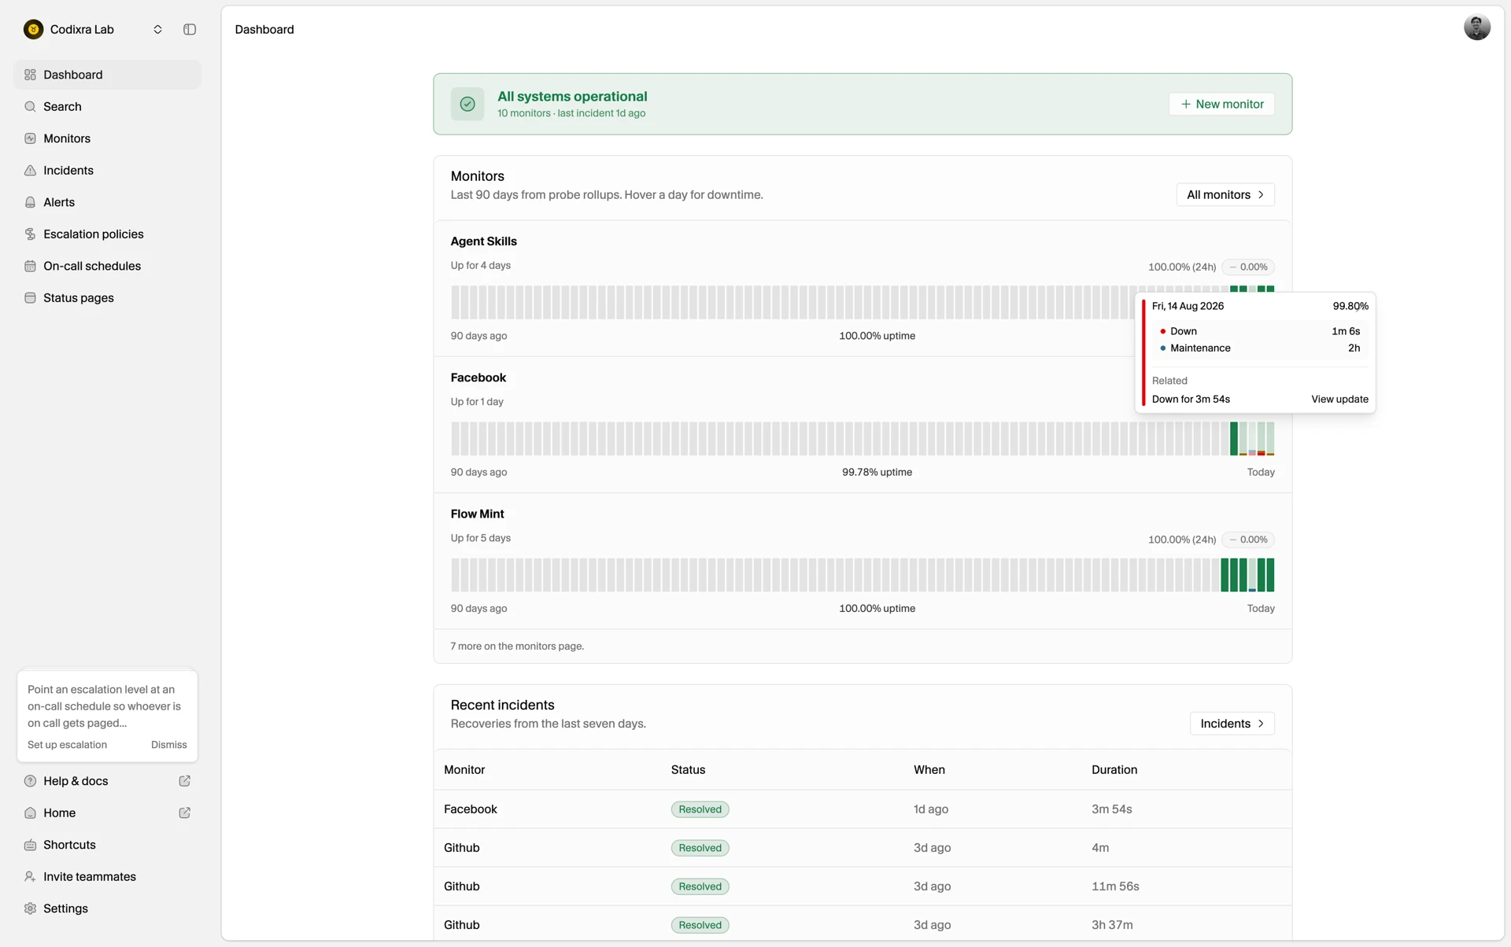Click the Shortcuts keyboard icon
Image resolution: width=1511 pixels, height=947 pixels.
click(30, 845)
